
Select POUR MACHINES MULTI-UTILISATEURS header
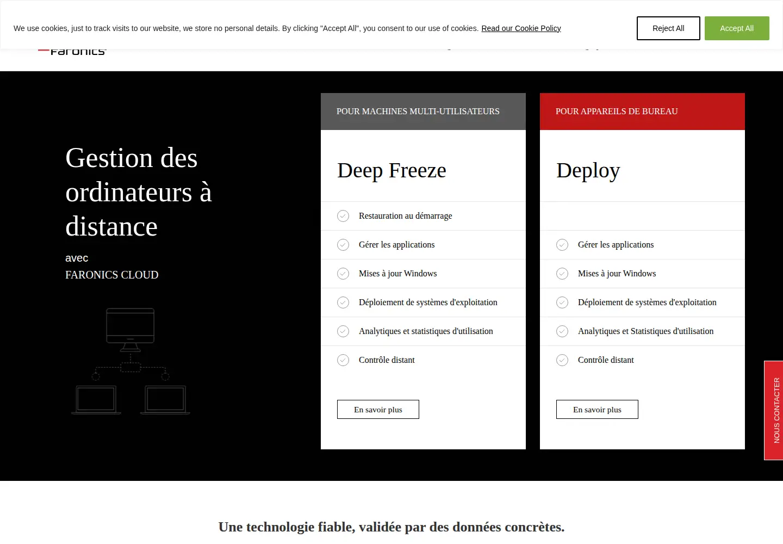click(423, 112)
